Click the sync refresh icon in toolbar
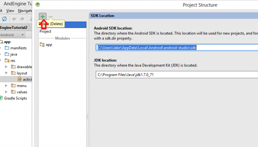This screenshot has height=147, width=258. click(4, 19)
